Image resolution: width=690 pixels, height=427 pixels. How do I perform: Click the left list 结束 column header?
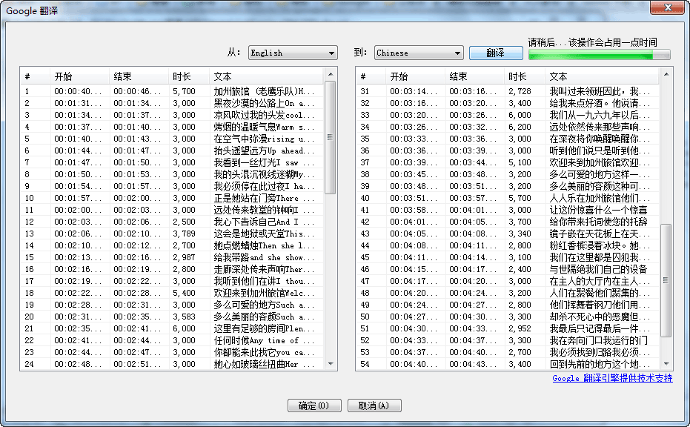pos(138,76)
